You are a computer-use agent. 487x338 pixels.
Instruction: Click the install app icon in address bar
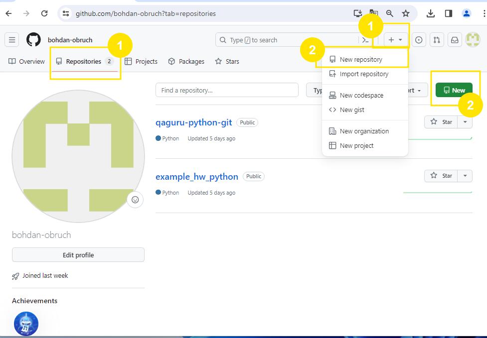(358, 13)
